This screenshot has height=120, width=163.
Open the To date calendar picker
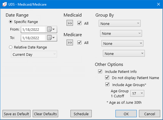tap(51, 38)
